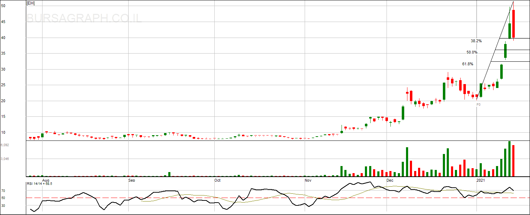This screenshot has width=530, height=215.
Task: Click the 6,092 volume axis label
Action: tap(5, 145)
